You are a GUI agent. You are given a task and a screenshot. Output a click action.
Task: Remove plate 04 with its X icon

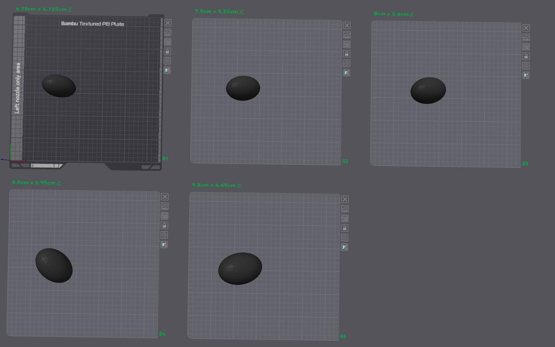click(165, 197)
